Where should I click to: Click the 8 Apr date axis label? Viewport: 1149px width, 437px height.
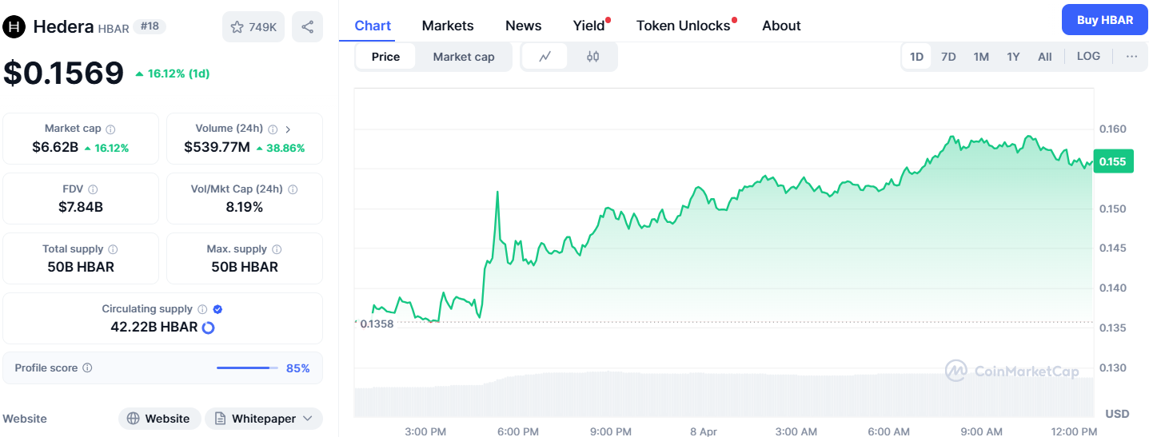coord(704,431)
